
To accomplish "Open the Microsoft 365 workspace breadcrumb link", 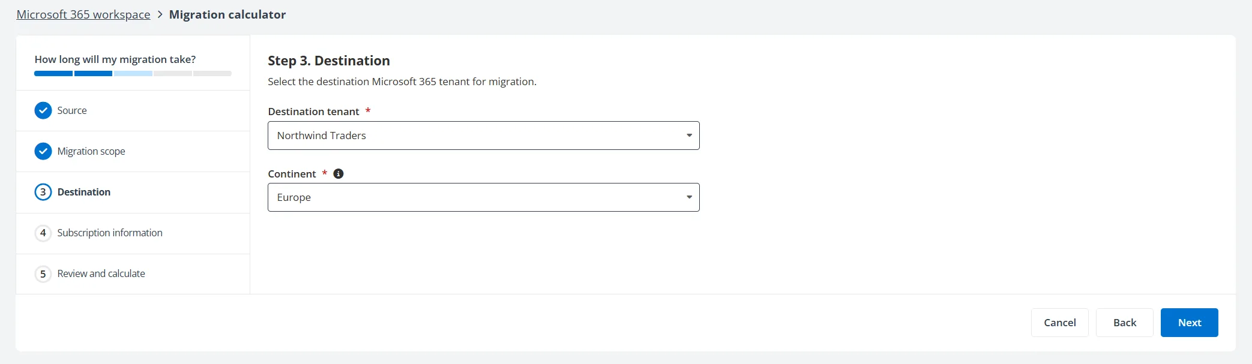I will pyautogui.click(x=83, y=14).
